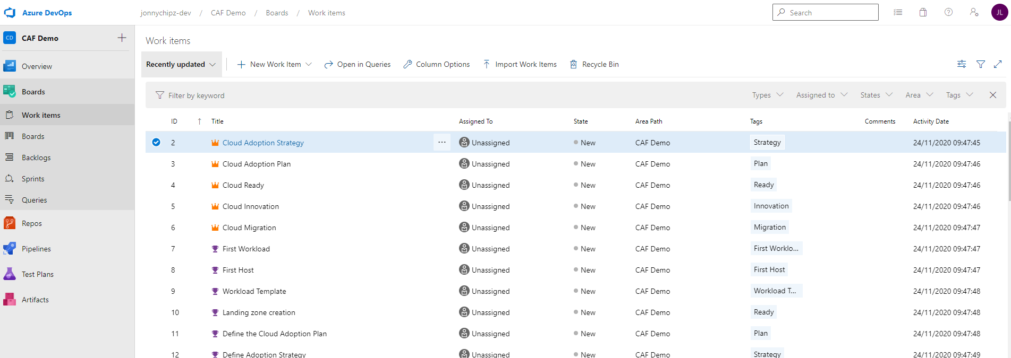Click Import Work Items

520,64
